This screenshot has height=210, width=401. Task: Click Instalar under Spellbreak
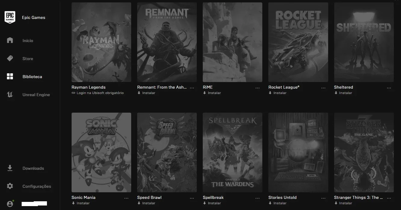click(x=214, y=203)
